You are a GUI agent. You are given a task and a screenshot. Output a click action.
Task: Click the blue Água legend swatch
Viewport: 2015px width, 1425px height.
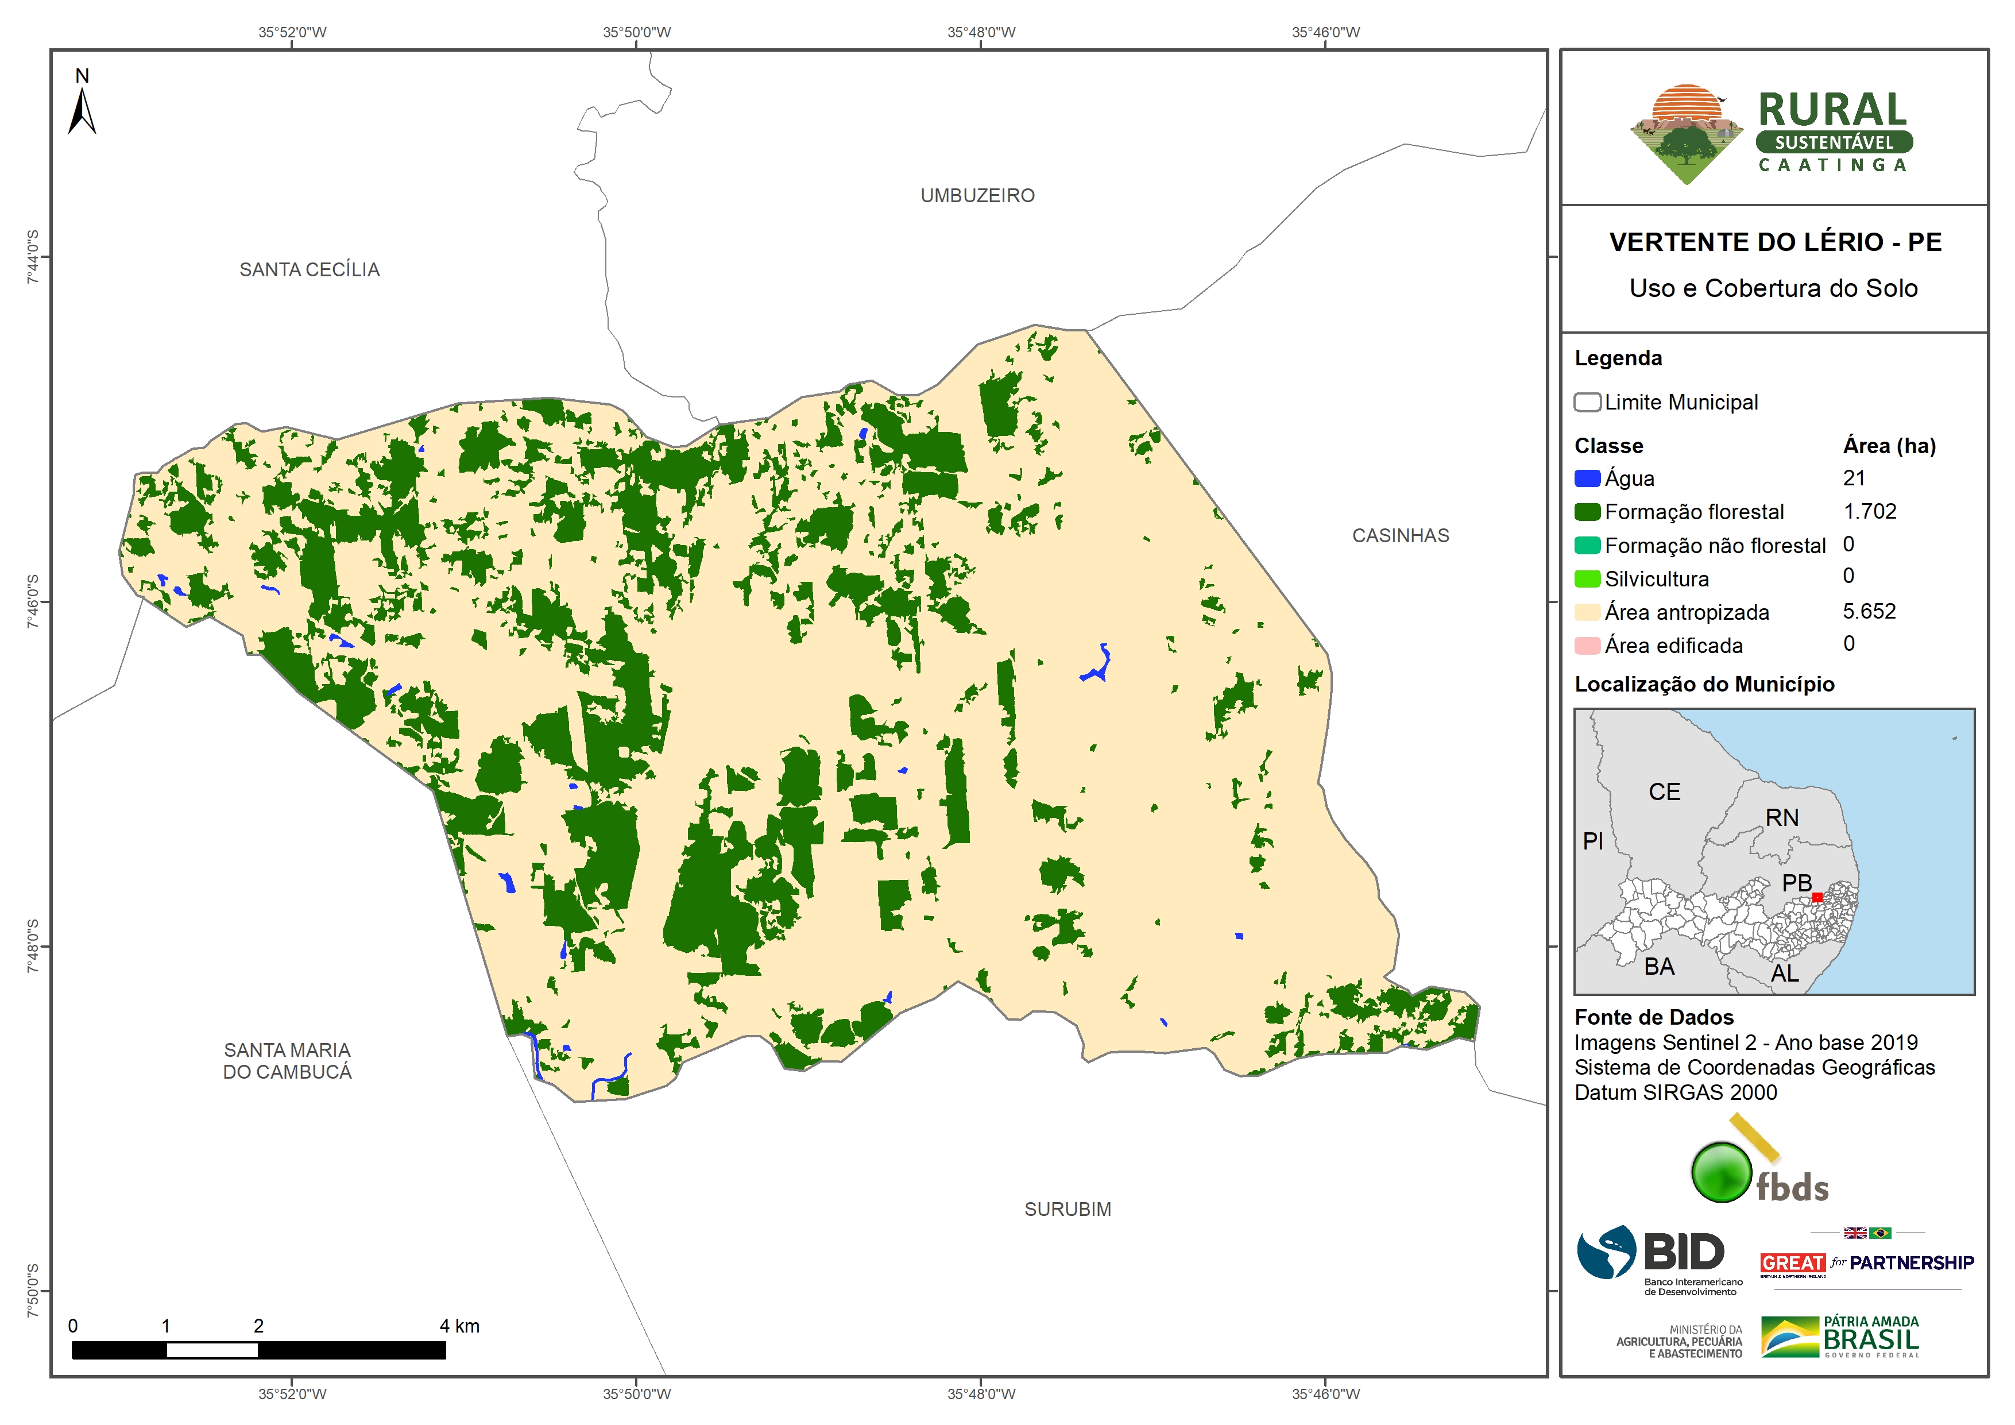pos(1587,478)
